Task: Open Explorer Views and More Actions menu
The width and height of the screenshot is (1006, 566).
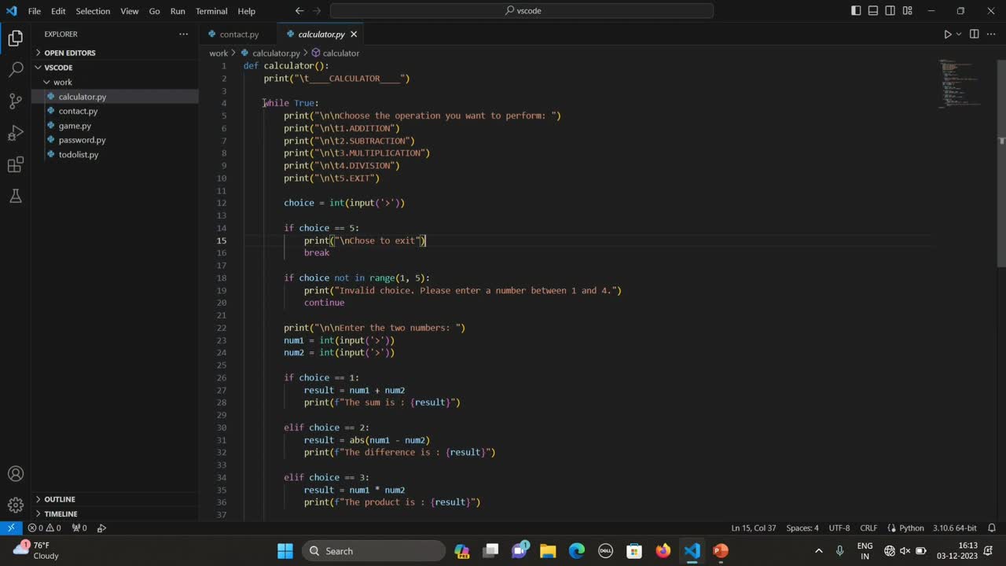Action: coord(183,35)
